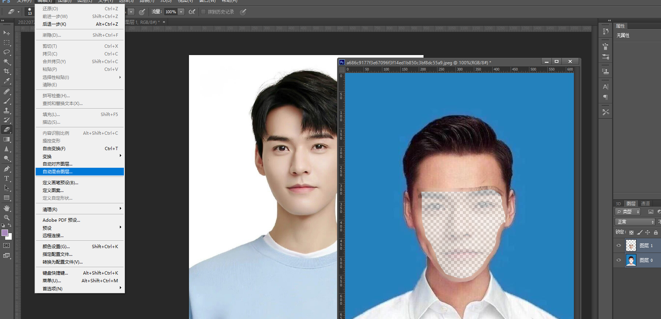This screenshot has width=661, height=319.
Task: Select the Hand tool
Action: 7,208
